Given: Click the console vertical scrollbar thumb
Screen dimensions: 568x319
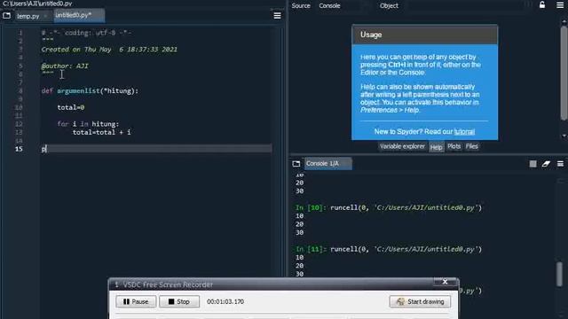Looking at the screenshot, I should (560, 274).
